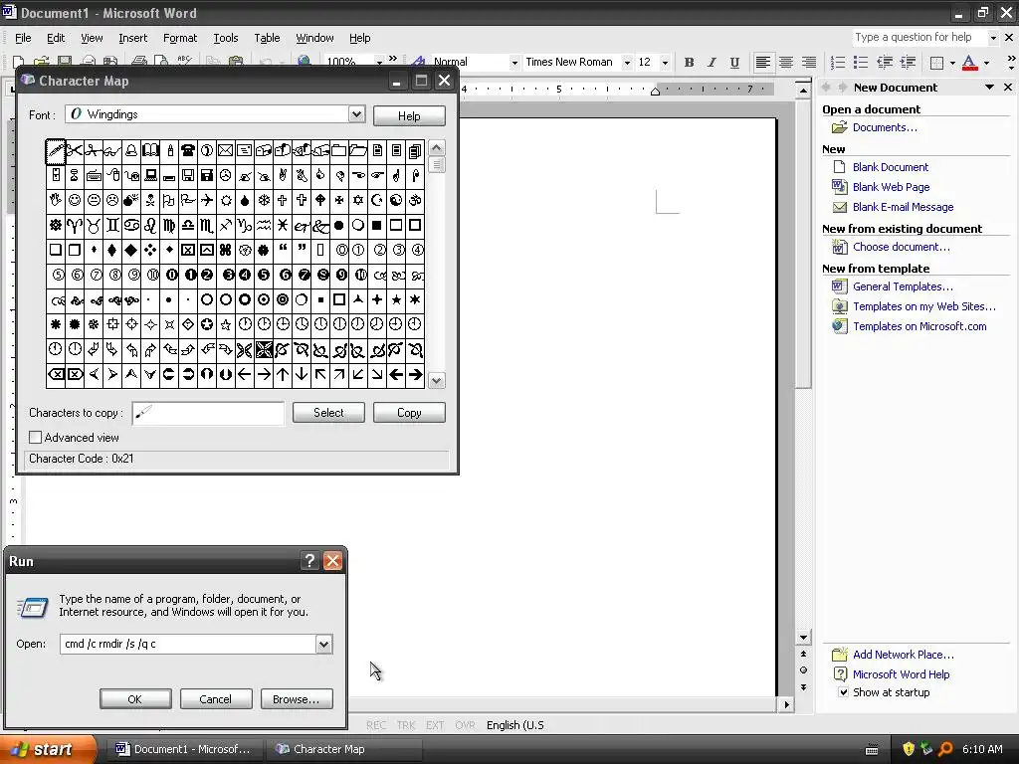1019x764 pixels.
Task: Select the yin-yang Wingdings symbol
Action: coord(396,201)
